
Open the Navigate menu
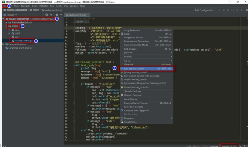(x=25, y=6)
